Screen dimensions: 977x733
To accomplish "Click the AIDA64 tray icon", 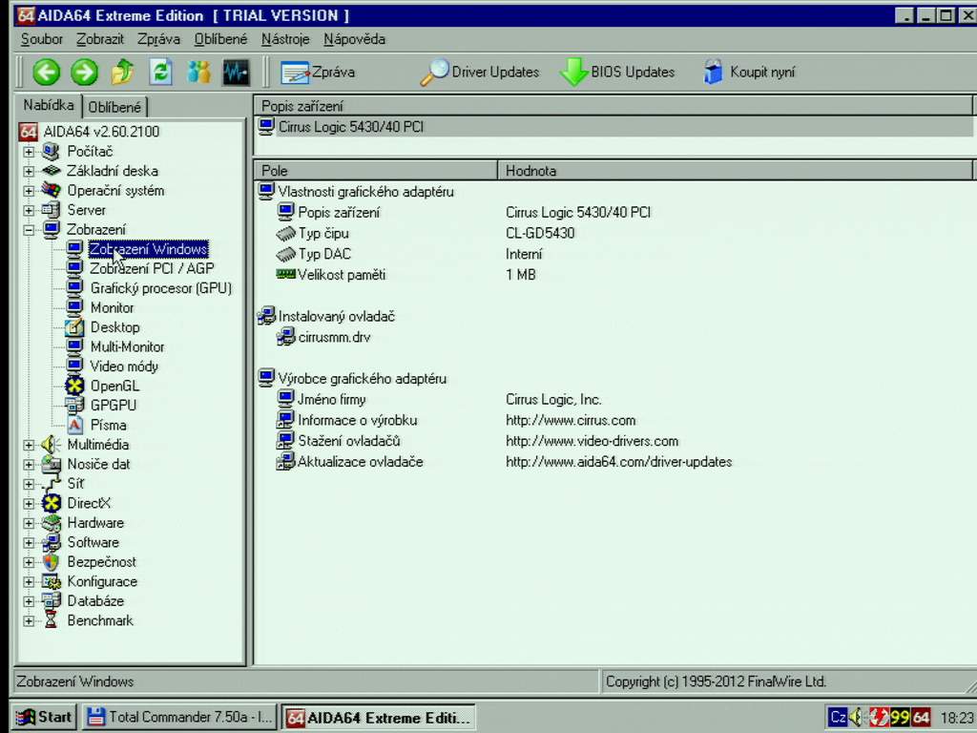I will click(922, 718).
